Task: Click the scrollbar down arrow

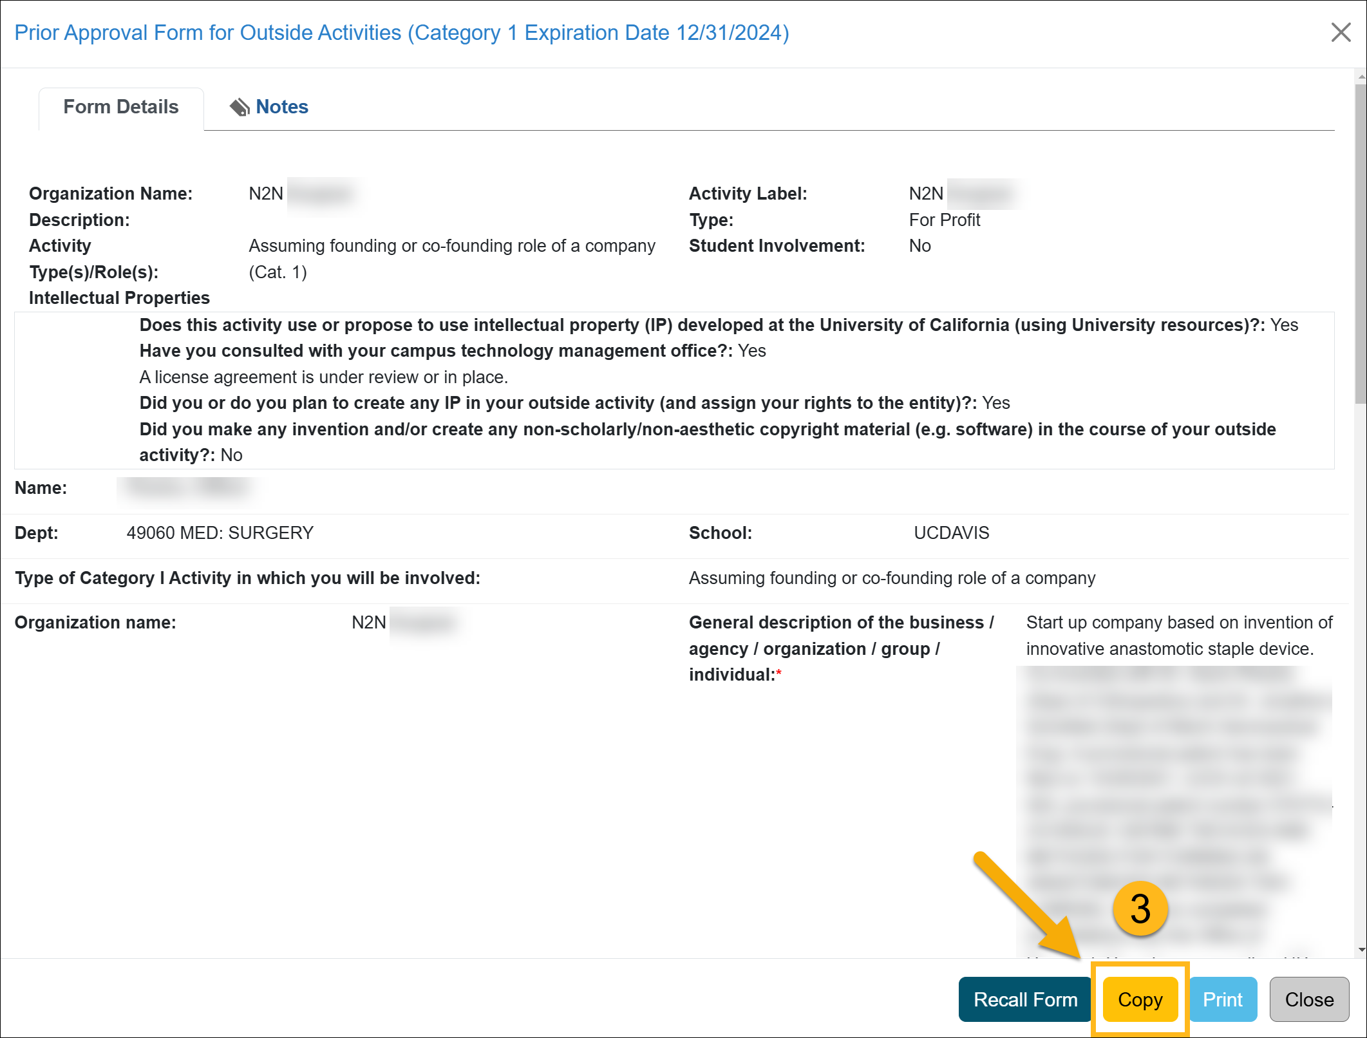Action: click(1361, 950)
